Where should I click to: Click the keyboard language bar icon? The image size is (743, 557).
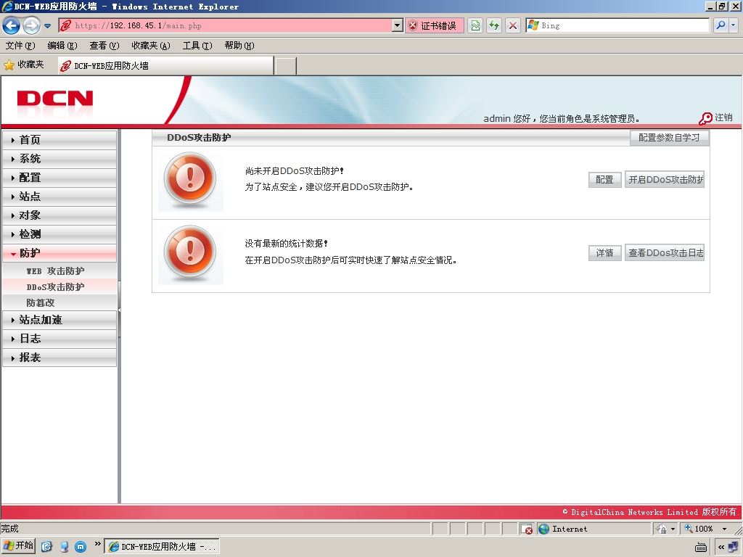[702, 548]
